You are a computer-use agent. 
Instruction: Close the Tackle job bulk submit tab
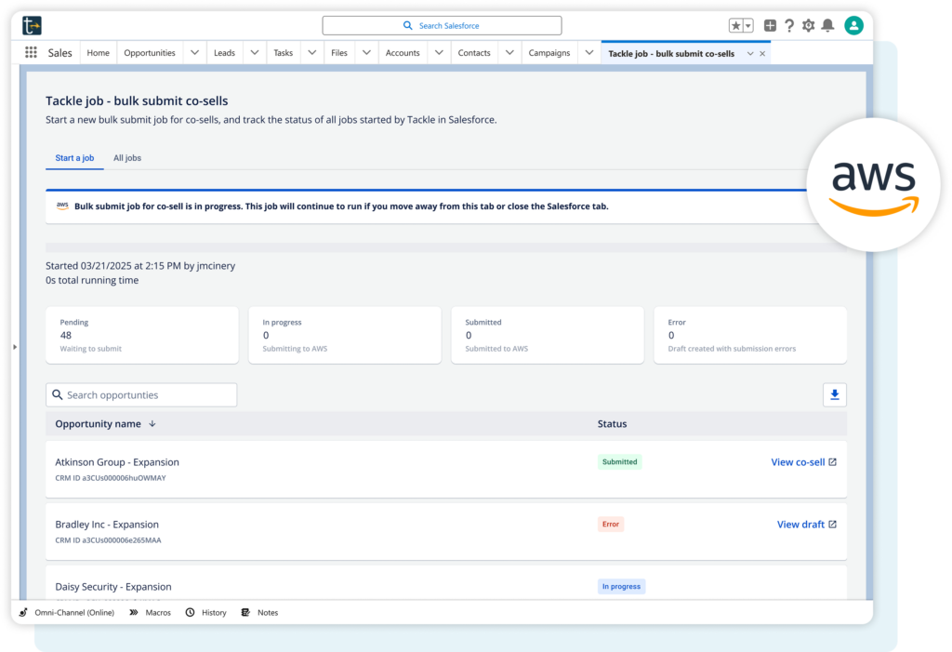point(762,53)
